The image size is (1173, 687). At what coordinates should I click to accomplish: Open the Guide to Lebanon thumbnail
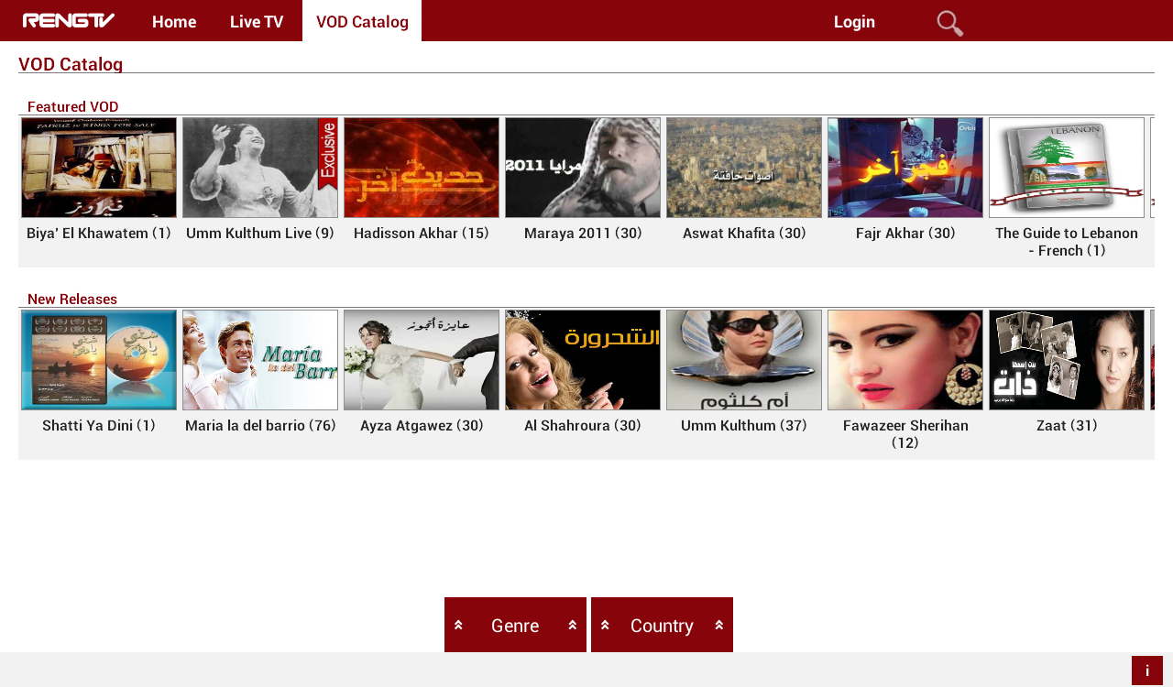click(x=1067, y=168)
